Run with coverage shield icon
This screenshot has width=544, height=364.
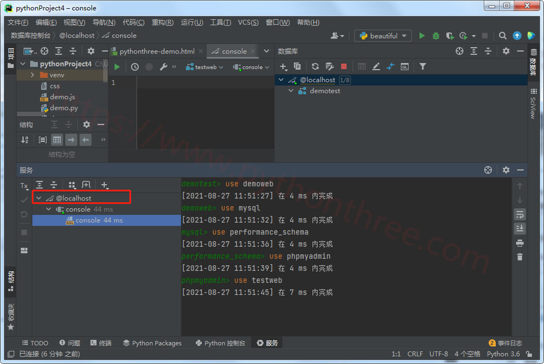[x=450, y=36]
